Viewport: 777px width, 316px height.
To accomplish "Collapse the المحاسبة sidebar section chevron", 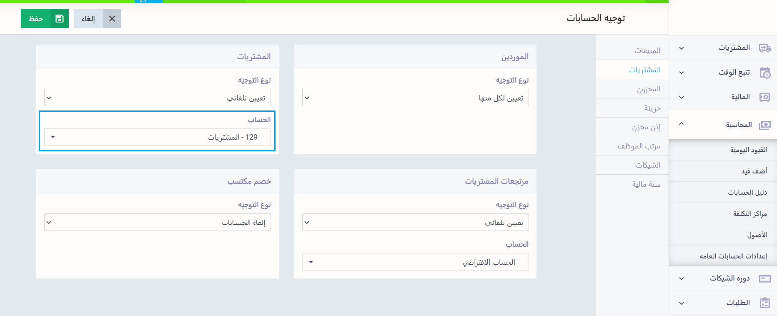I will coord(681,124).
